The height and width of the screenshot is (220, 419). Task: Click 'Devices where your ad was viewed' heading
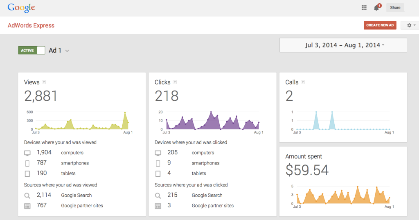[60, 142]
